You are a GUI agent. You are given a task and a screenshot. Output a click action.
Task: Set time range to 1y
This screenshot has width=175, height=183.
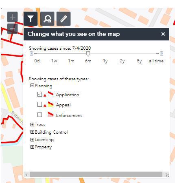tap(105, 61)
